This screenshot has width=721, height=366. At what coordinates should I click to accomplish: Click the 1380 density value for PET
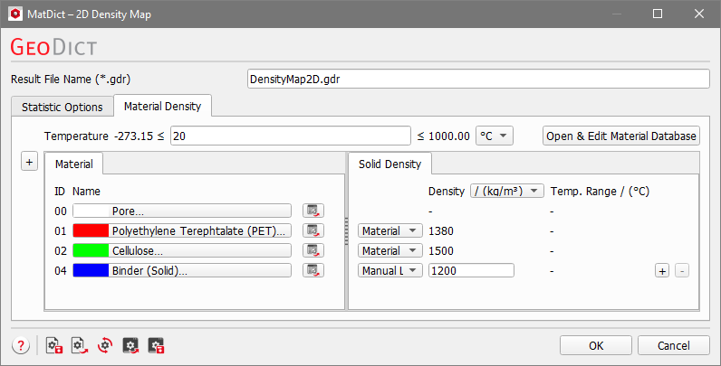(441, 230)
